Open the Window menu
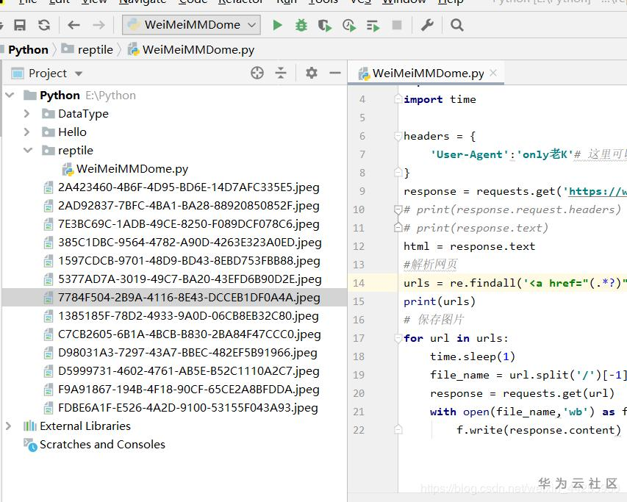627x502 pixels. point(404,2)
